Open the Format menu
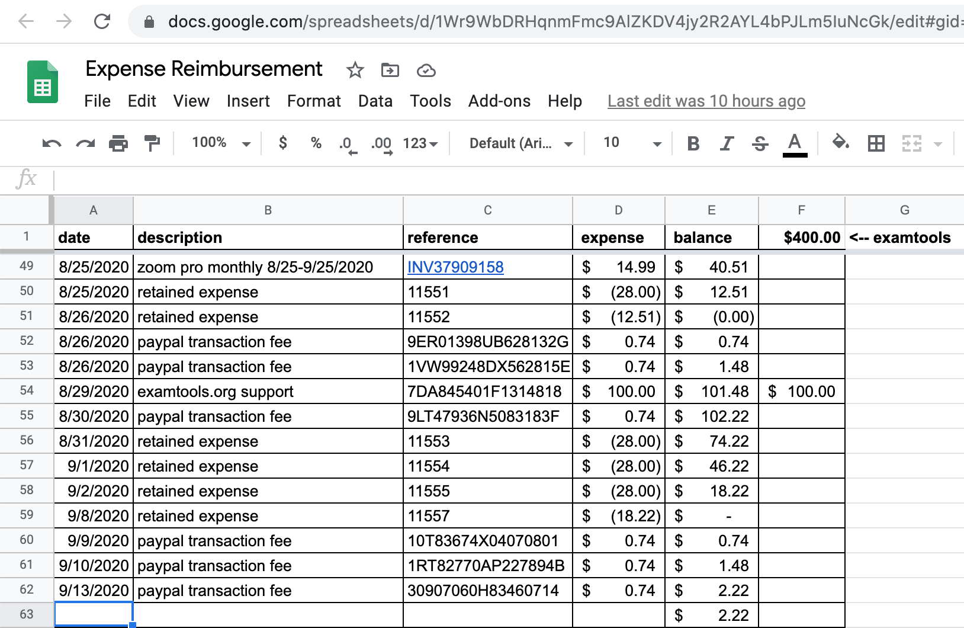This screenshot has height=628, width=964. point(313,101)
